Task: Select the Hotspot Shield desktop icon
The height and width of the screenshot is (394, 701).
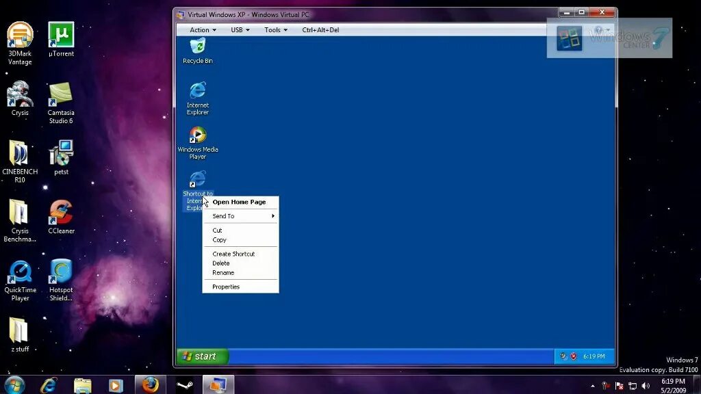Action: [61, 280]
